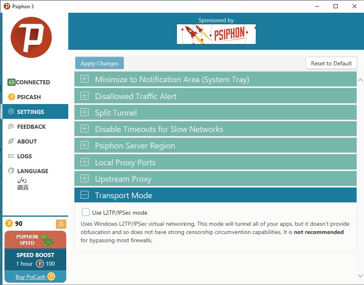The height and width of the screenshot is (285, 364).
Task: Click the large Psiphon logo in sidebar
Action: pos(31,37)
